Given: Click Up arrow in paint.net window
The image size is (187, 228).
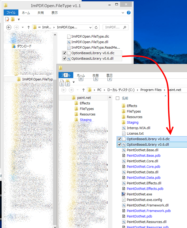Looking at the screenshot, I should click(x=84, y=90).
